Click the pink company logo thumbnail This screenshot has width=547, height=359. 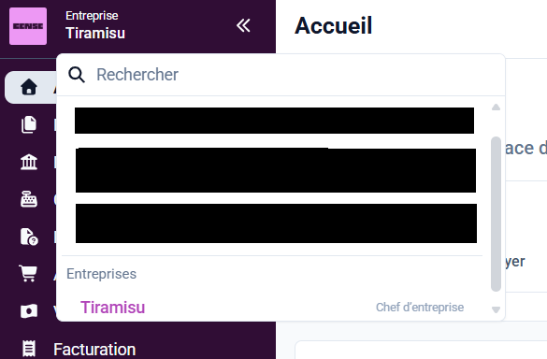pyautogui.click(x=28, y=26)
